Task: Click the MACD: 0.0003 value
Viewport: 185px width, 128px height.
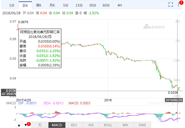Action: pos(79,103)
